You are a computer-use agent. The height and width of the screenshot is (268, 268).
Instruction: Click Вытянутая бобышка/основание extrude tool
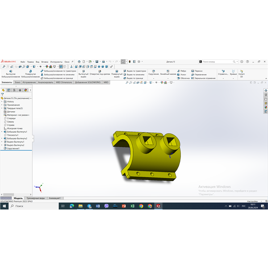11,74
